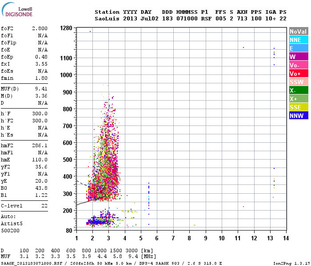The width and height of the screenshot is (311, 266).
Task: Select the E blue legend swatch
Action: click(299, 48)
